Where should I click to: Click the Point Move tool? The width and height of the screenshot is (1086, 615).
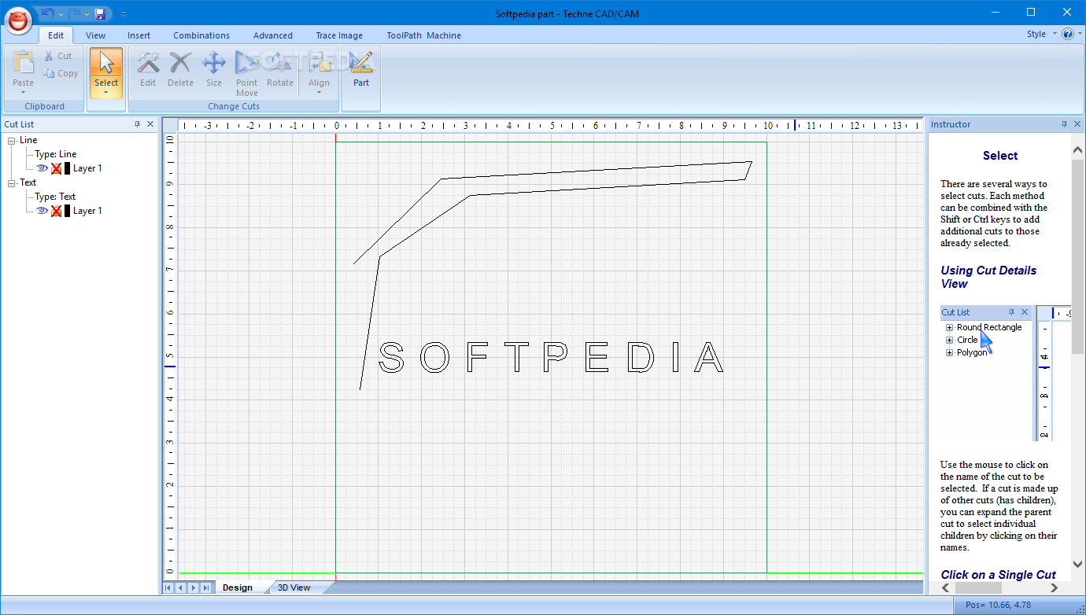247,73
